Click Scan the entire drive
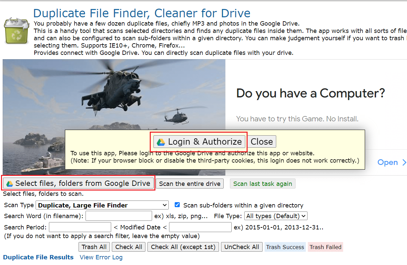 (x=189, y=183)
